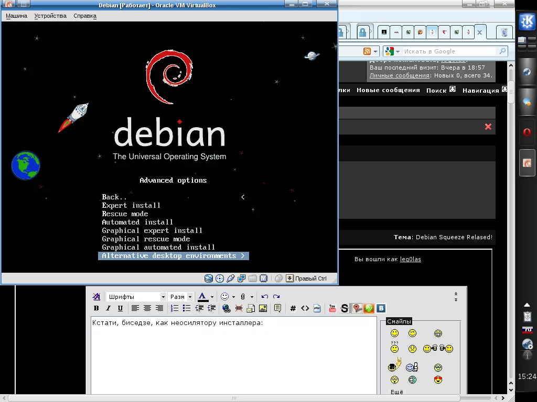Screen dimensions: 537x402
Task: Click the Bold formatting button
Action: (x=96, y=308)
